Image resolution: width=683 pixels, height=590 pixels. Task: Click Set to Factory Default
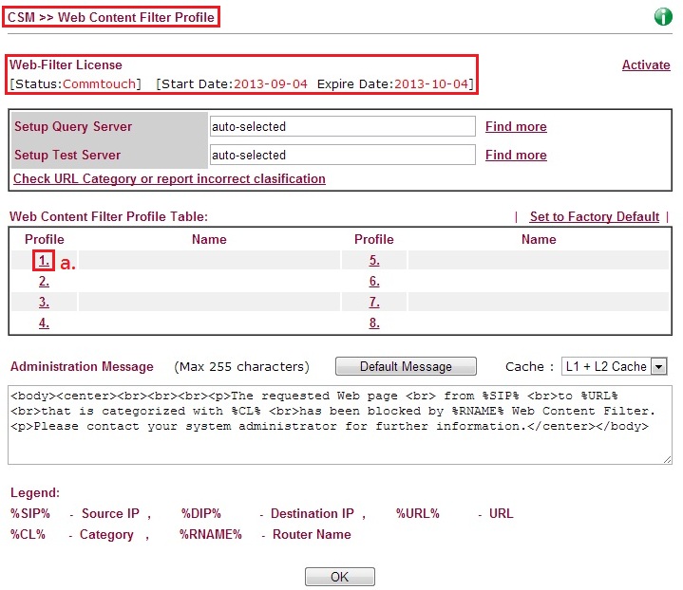click(x=594, y=217)
